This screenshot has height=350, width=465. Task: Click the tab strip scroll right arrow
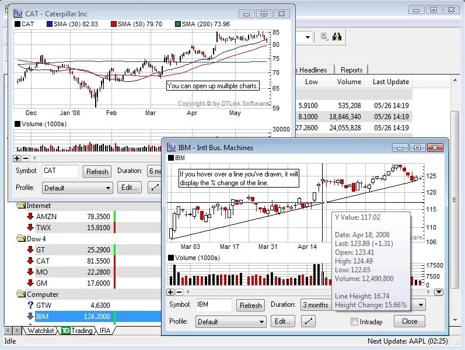(x=17, y=330)
